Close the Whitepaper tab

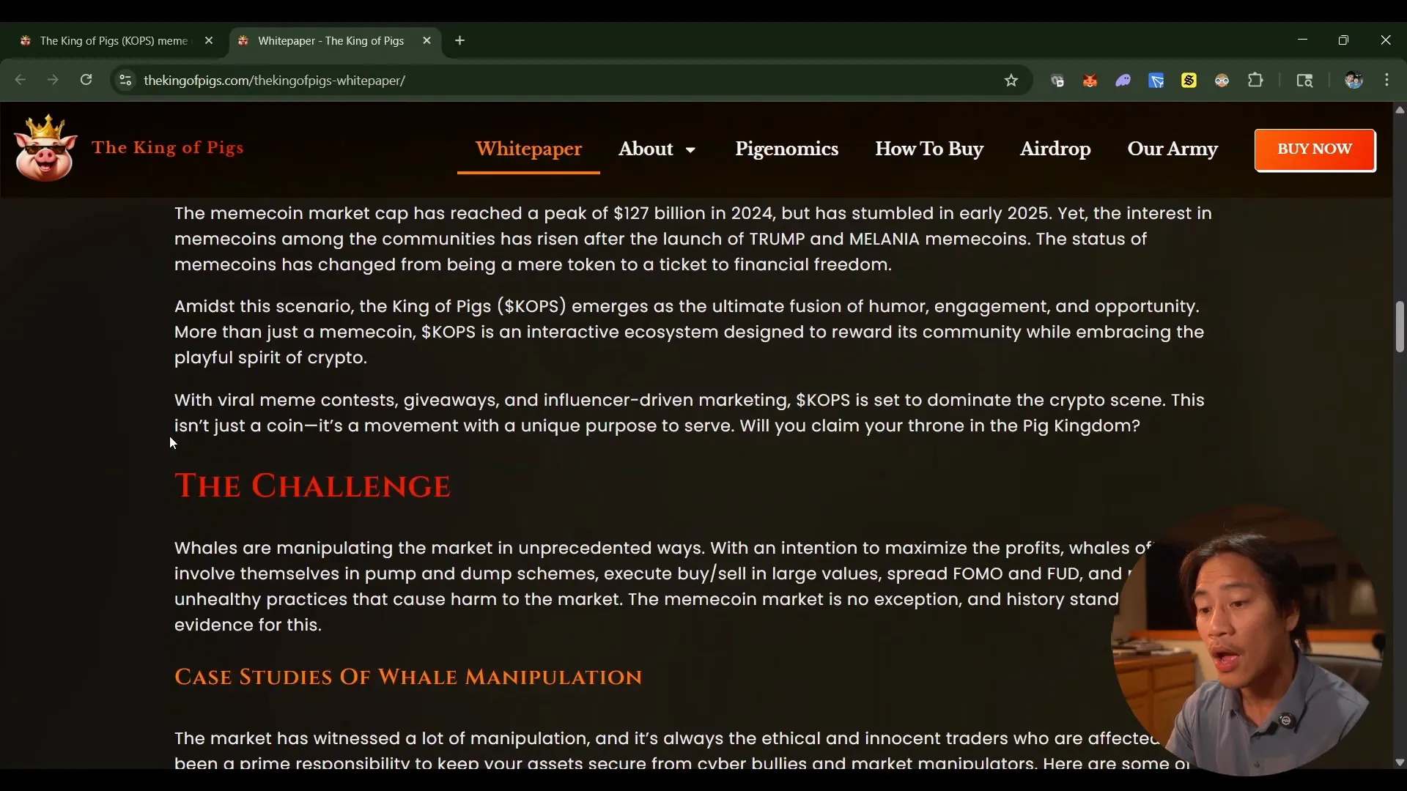point(427,41)
